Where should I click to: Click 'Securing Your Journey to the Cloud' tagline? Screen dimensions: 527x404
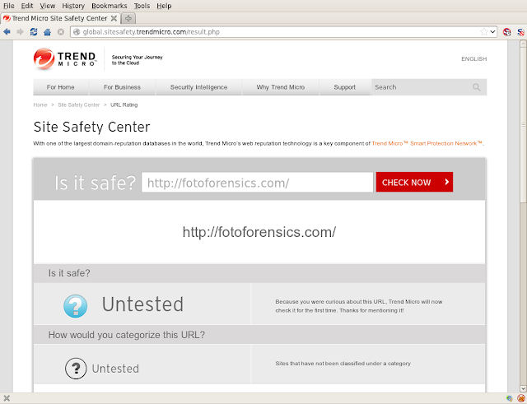click(138, 60)
